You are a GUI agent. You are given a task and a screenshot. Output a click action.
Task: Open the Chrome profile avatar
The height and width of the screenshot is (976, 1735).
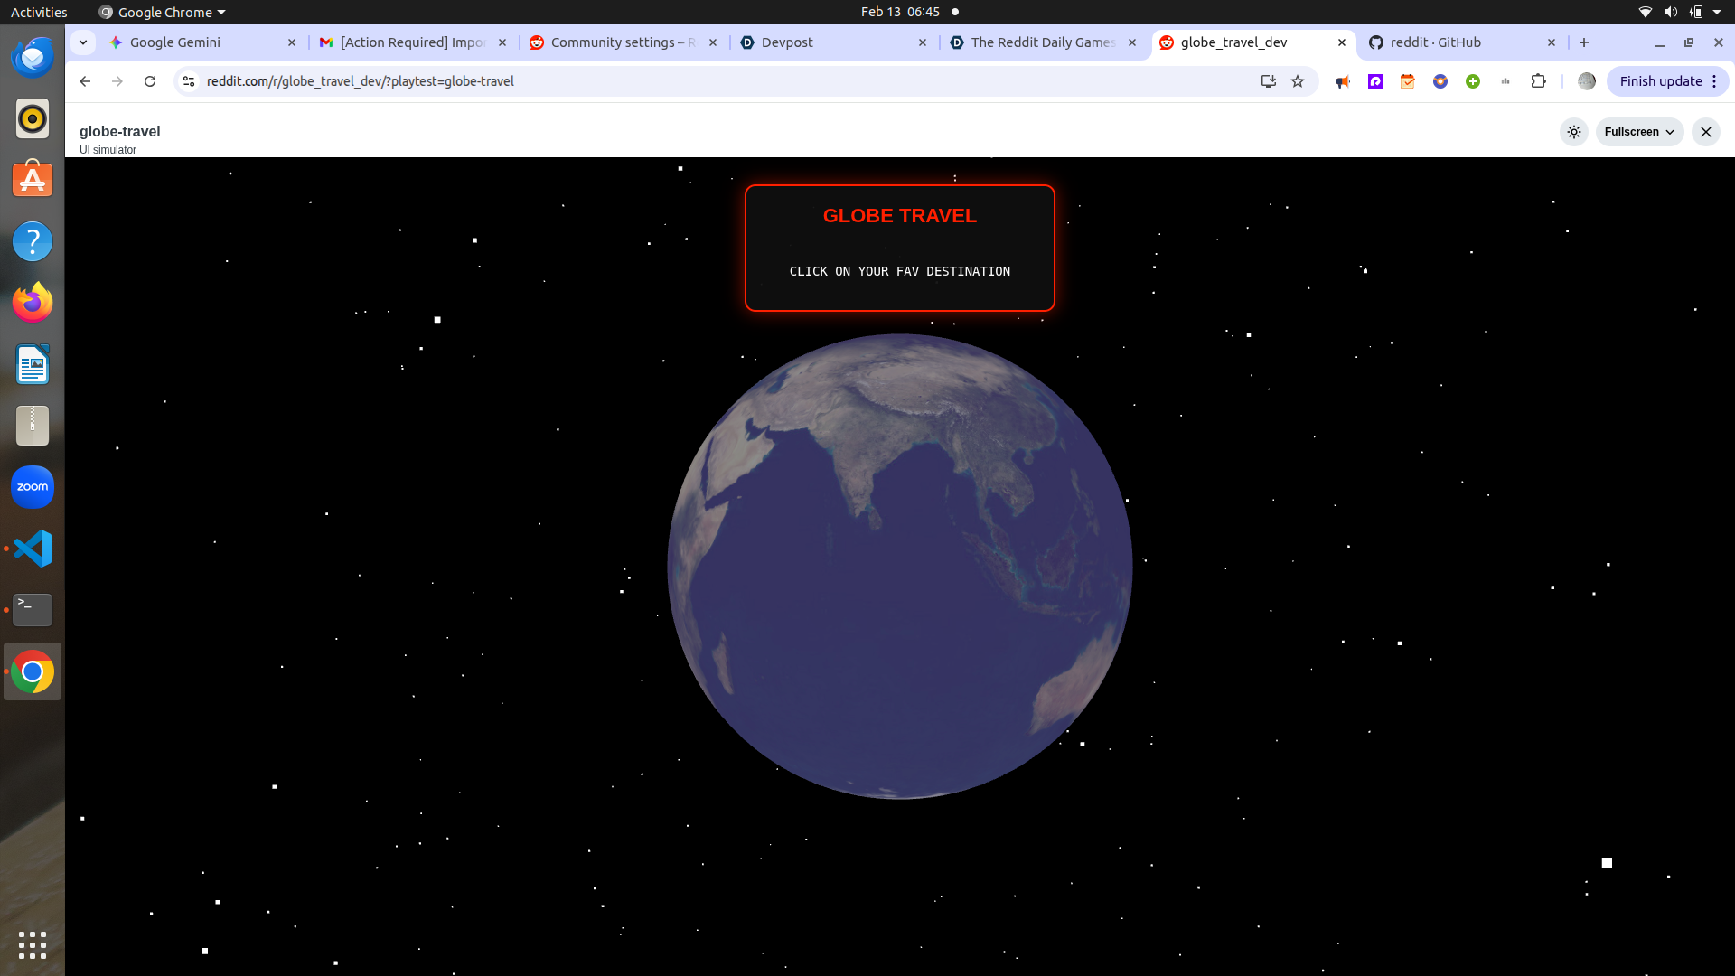[x=1586, y=81]
